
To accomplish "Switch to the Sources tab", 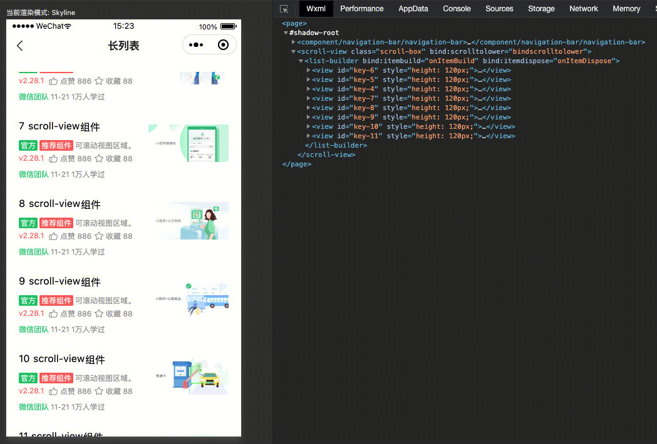I will (x=499, y=9).
